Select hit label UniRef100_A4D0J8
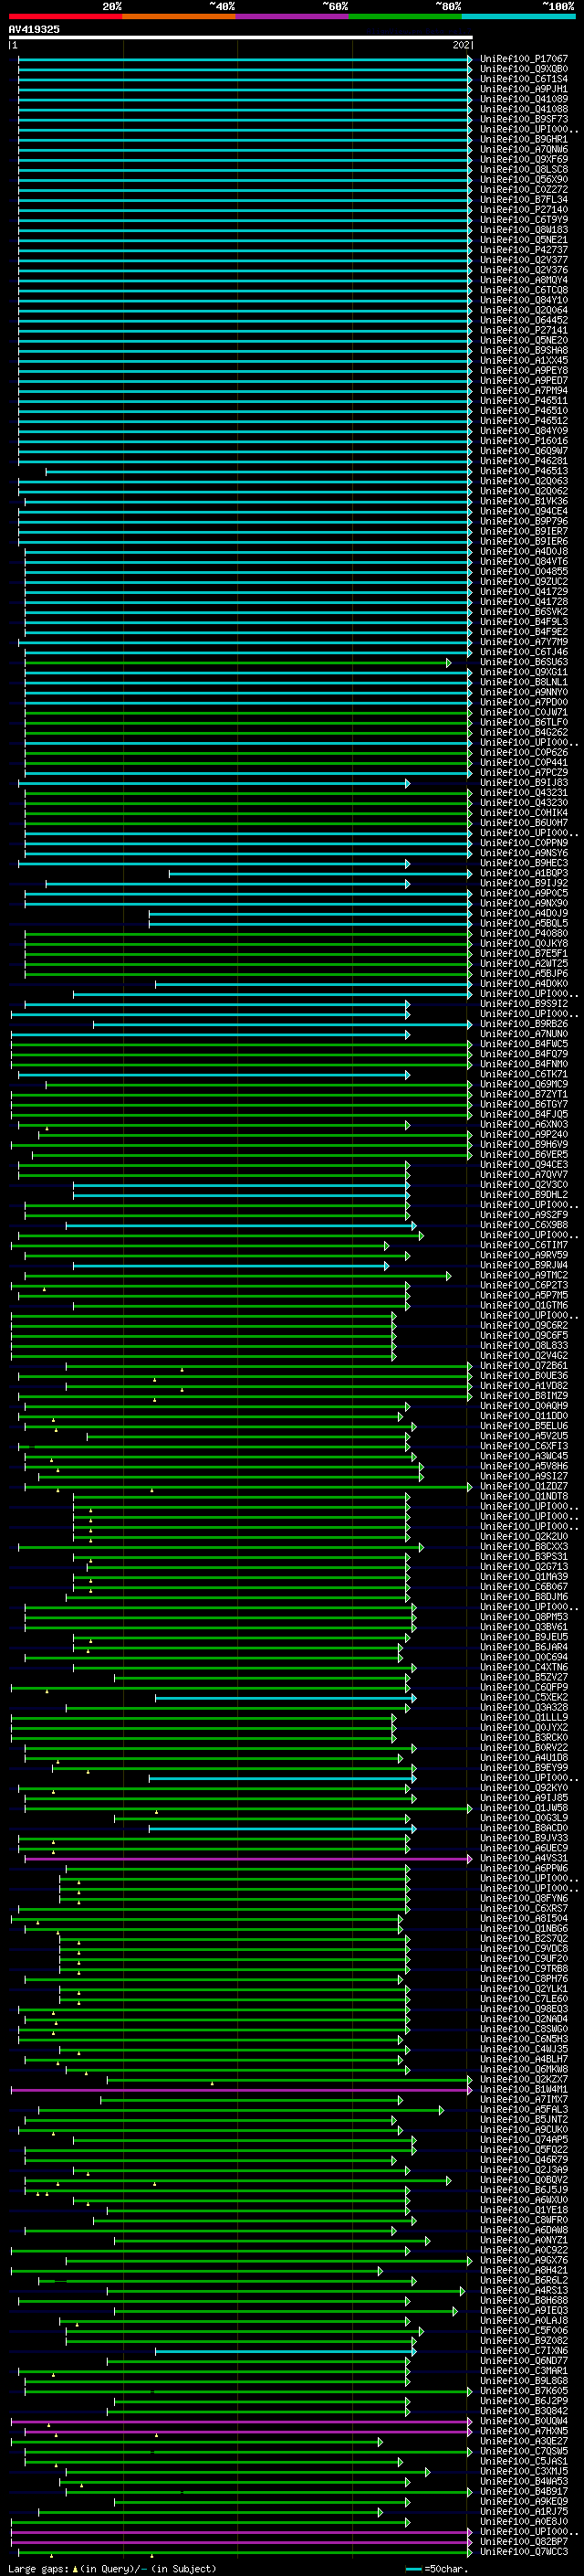584x2576 pixels. point(524,551)
